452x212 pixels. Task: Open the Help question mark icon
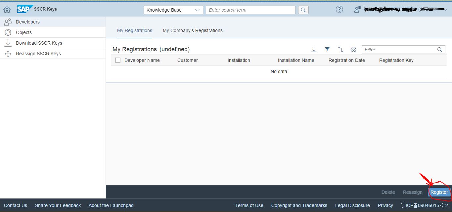(339, 9)
